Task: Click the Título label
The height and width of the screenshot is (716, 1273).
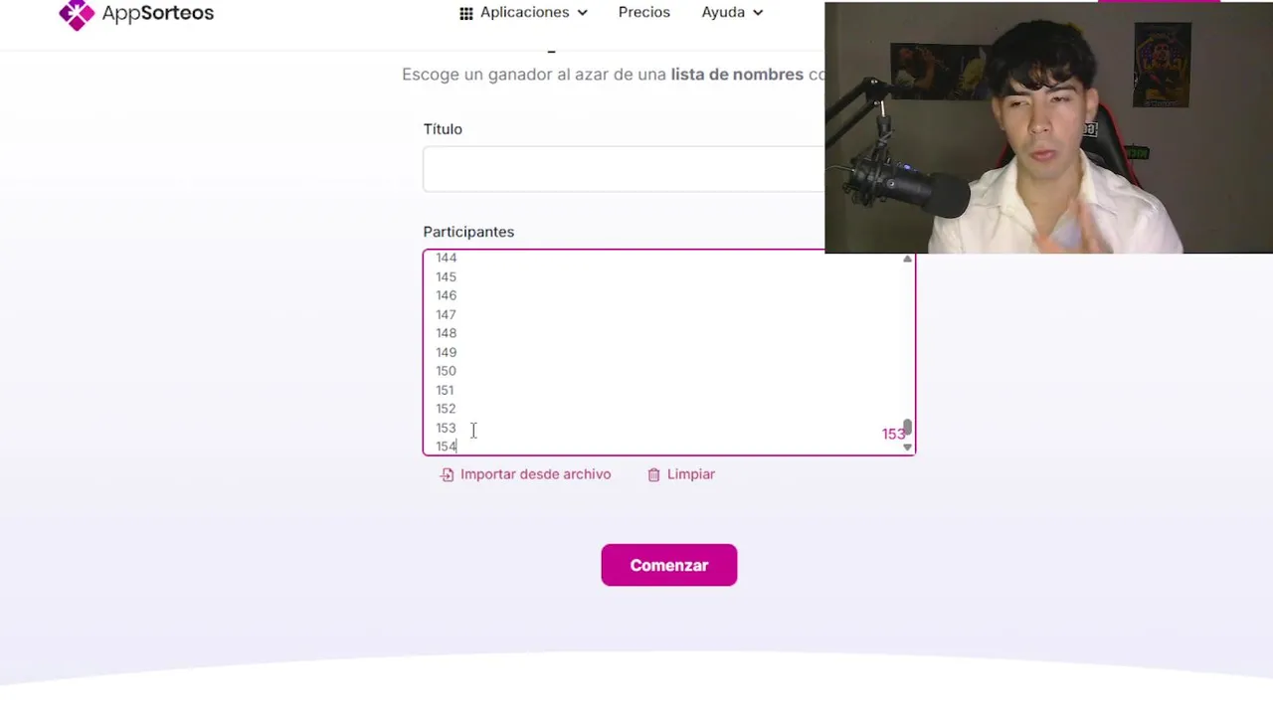Action: point(443,129)
